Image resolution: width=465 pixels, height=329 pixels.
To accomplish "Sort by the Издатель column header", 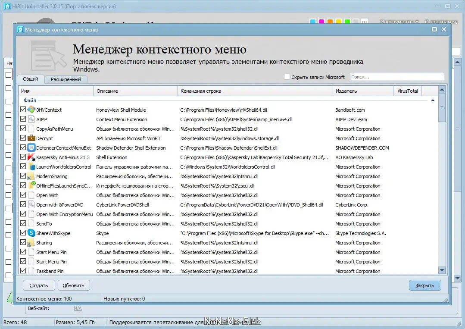I will 363,91.
